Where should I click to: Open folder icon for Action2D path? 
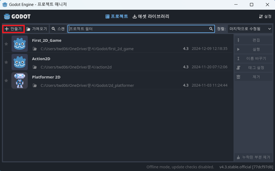[x=35, y=67]
